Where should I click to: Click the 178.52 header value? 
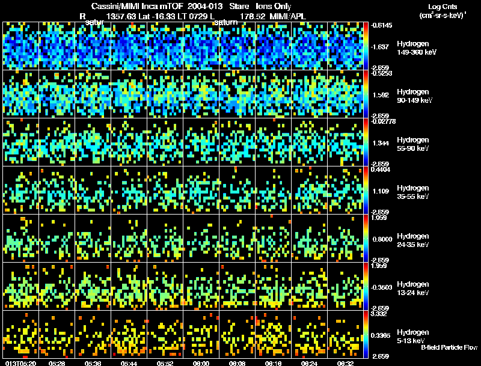[x=253, y=16]
